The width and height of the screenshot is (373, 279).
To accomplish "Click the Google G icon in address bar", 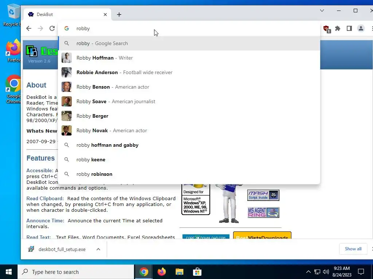I will pos(67,28).
